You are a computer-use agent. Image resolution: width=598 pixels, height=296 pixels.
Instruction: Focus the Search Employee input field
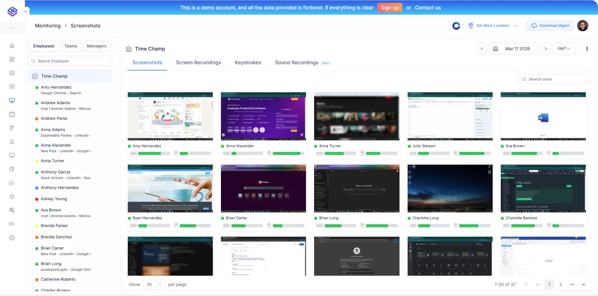click(x=70, y=61)
